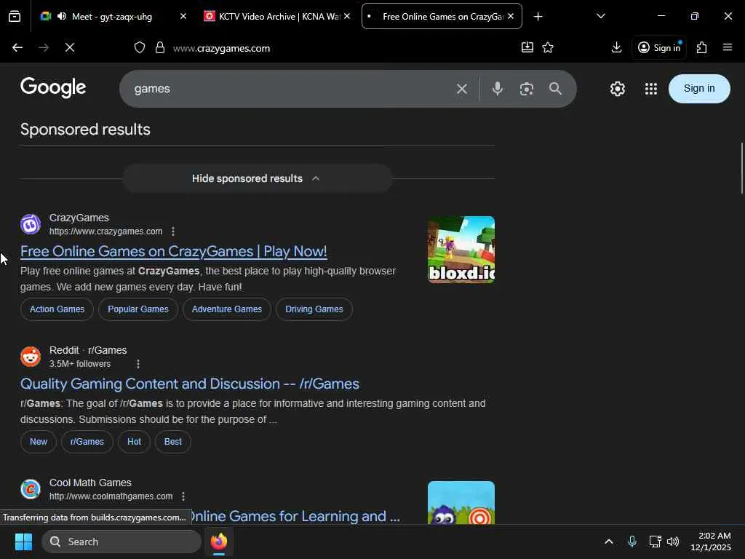Open a new browser tab
This screenshot has width=745, height=559.
coord(538,17)
